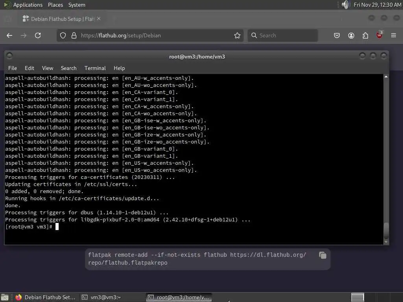Reload the Flathub page
Viewport: 403px width, 302px height.
(38, 35)
